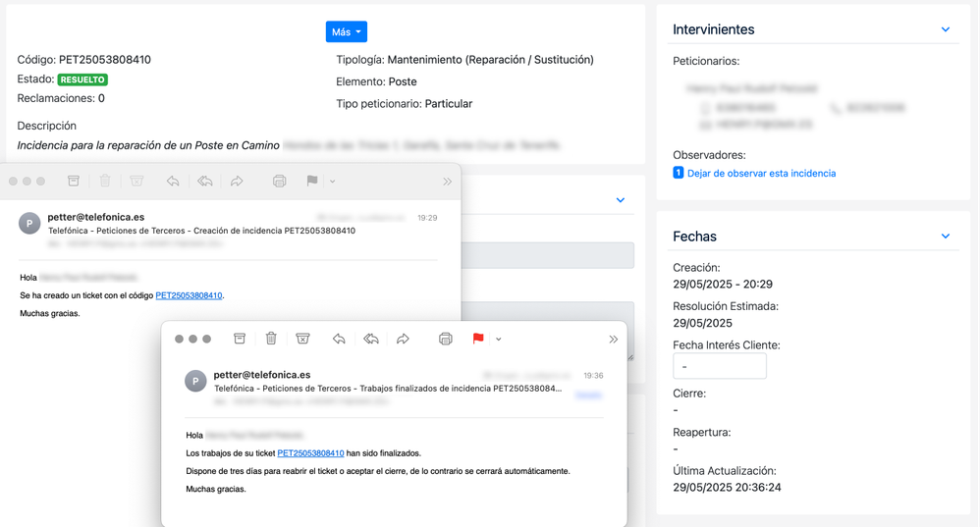980x527 pixels.
Task: Open flag color dropdown in front email
Action: coord(499,340)
